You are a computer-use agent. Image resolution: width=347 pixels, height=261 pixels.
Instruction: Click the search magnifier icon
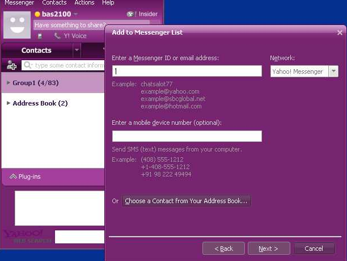(28, 65)
